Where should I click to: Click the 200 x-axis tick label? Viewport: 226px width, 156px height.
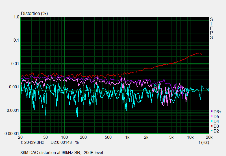click(x=83, y=137)
